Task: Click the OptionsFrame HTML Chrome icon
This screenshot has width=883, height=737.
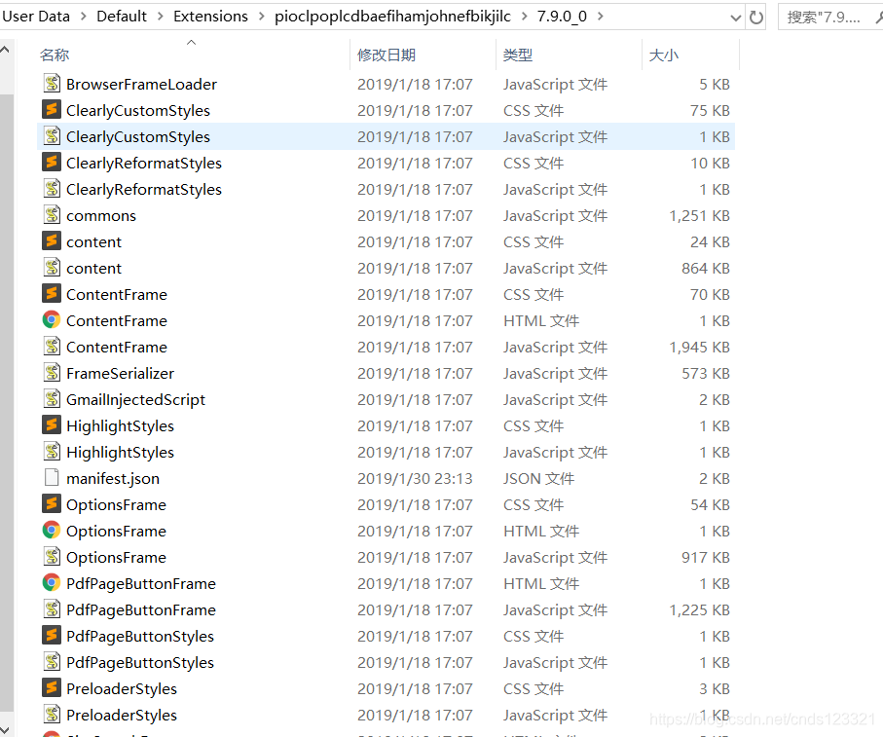Action: click(52, 531)
